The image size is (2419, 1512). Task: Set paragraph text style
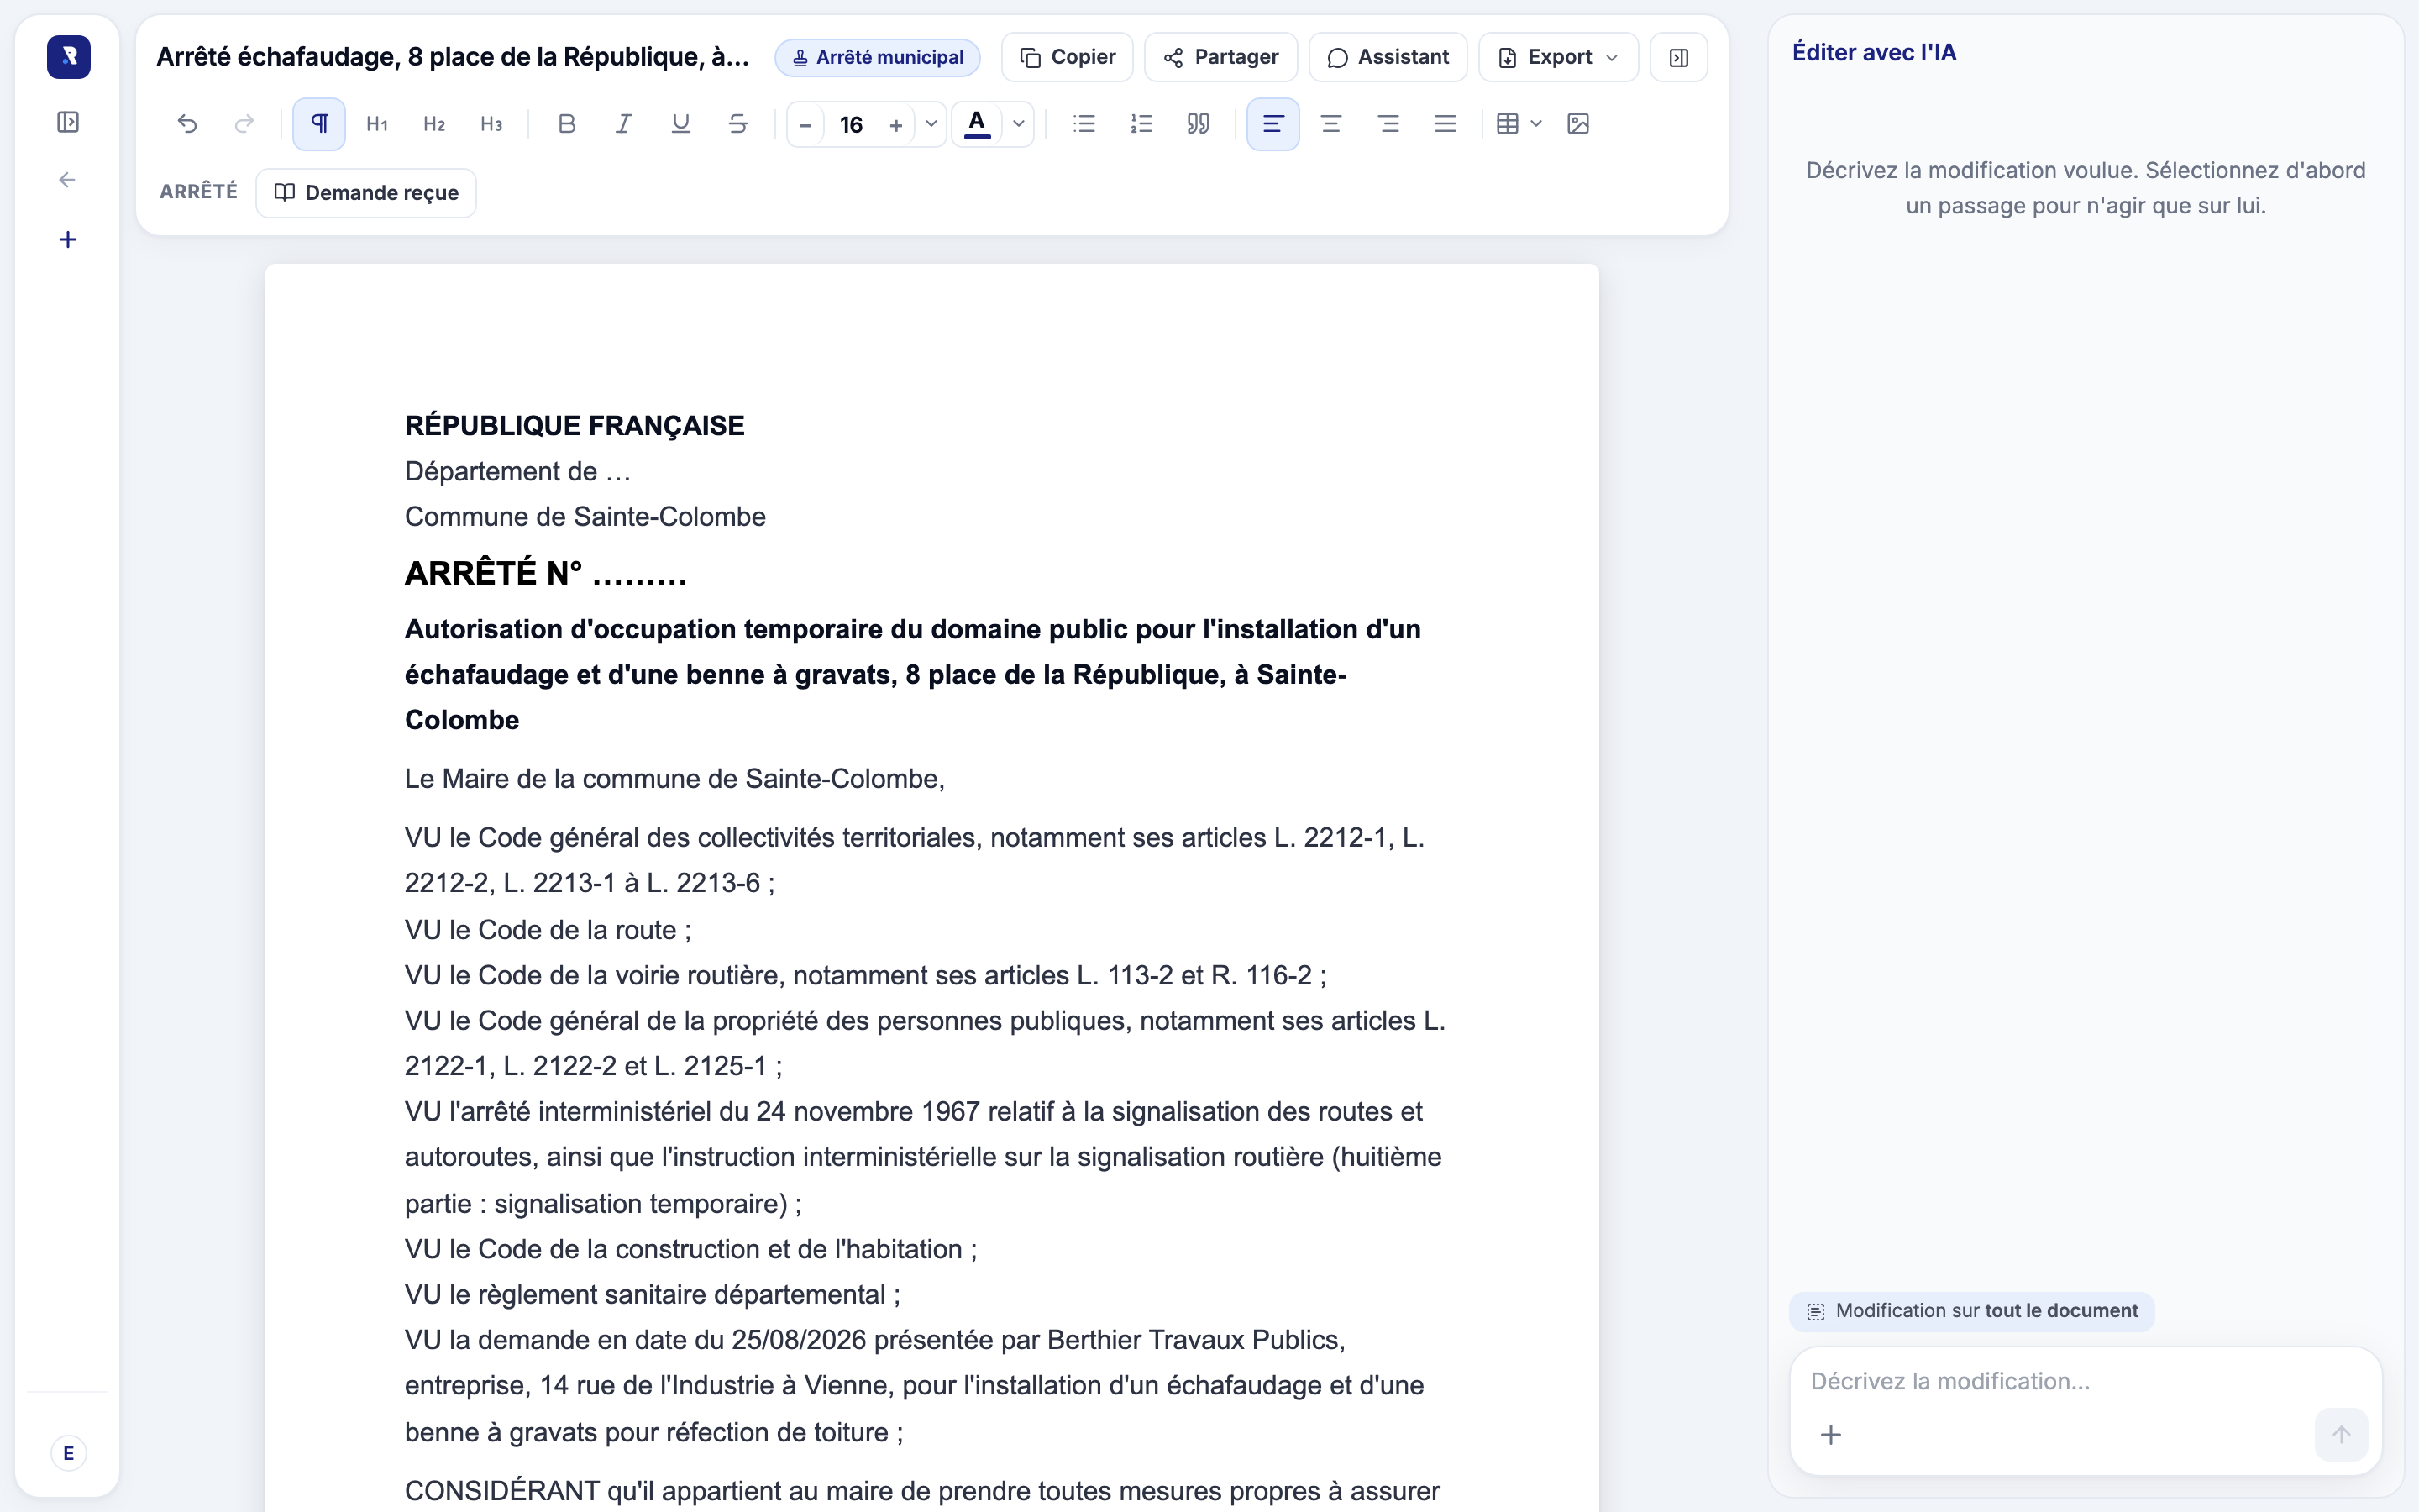[x=319, y=124]
